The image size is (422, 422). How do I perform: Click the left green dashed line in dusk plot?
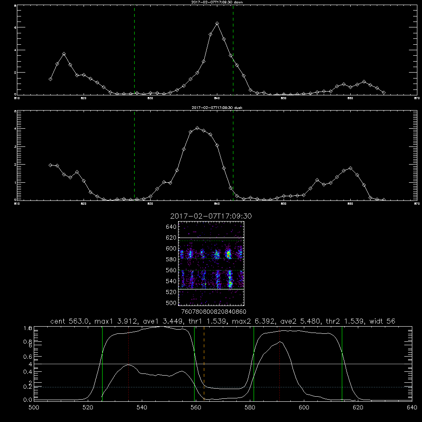click(x=134, y=156)
